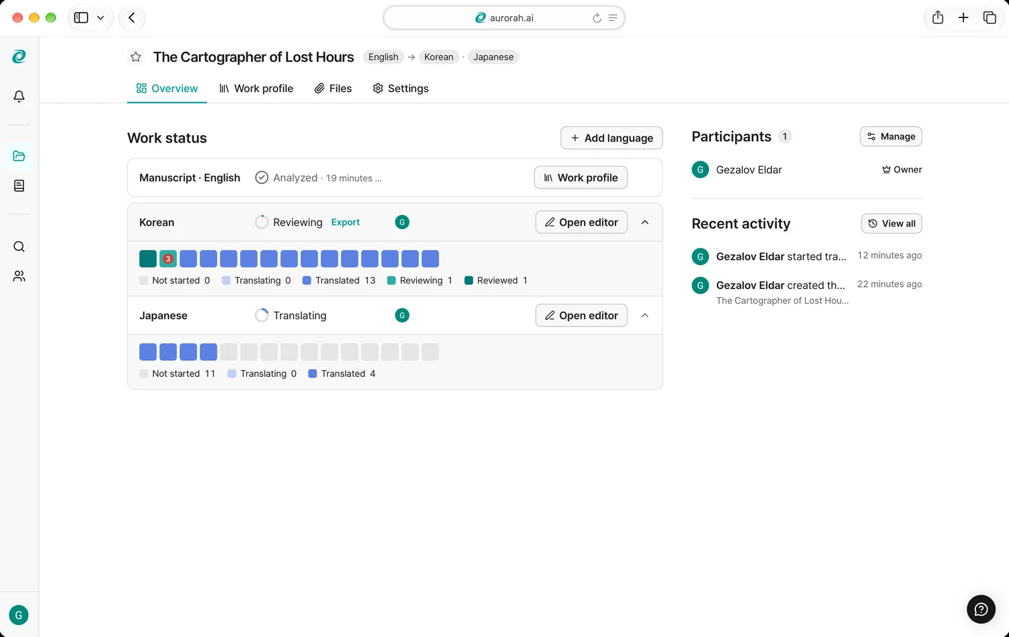Open editor for Korean
Screen dimensions: 1009x637
581,222
